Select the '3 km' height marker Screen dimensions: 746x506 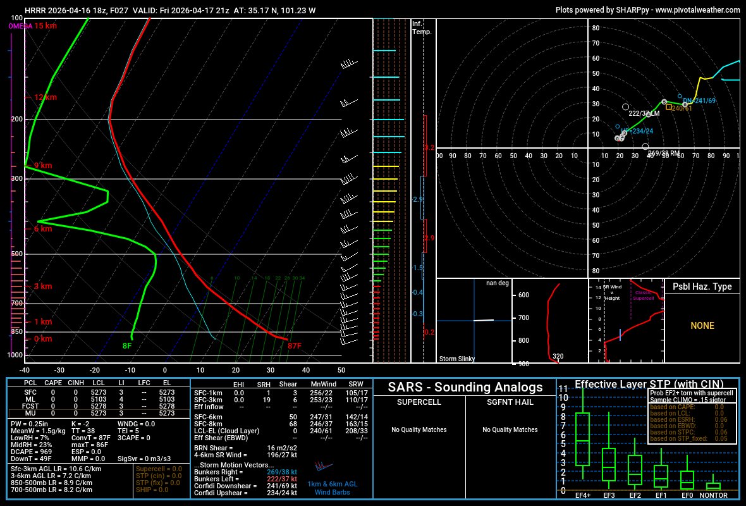click(x=43, y=286)
